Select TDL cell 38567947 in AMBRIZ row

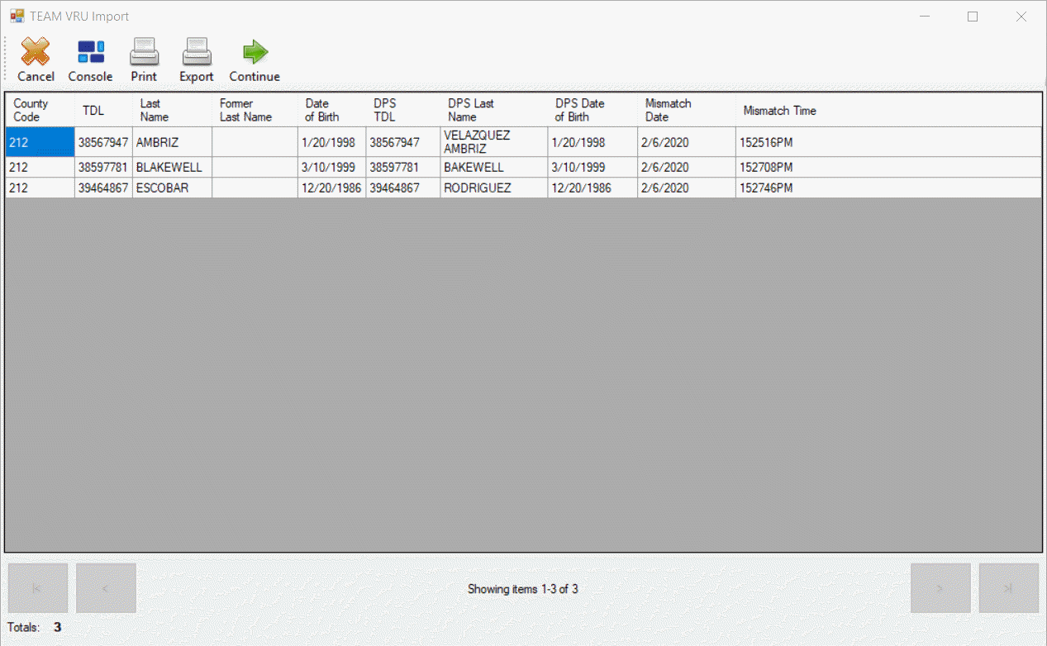tap(104, 142)
